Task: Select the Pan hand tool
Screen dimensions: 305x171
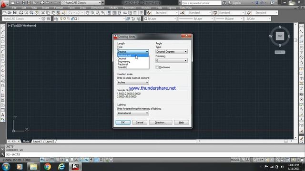Action: pyautogui.click(x=88, y=13)
